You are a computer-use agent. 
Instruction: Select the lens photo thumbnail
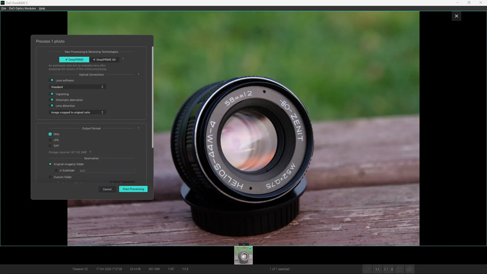[243, 255]
